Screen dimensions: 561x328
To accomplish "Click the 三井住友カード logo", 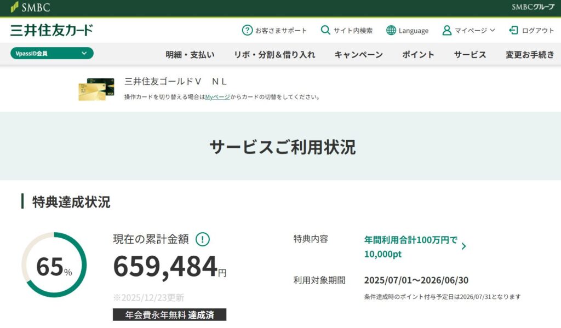I will click(51, 30).
